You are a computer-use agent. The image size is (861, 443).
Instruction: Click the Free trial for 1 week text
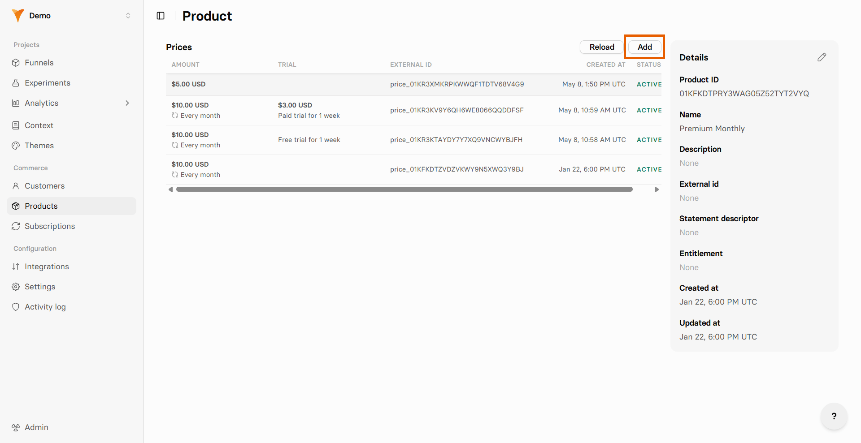pyautogui.click(x=309, y=140)
